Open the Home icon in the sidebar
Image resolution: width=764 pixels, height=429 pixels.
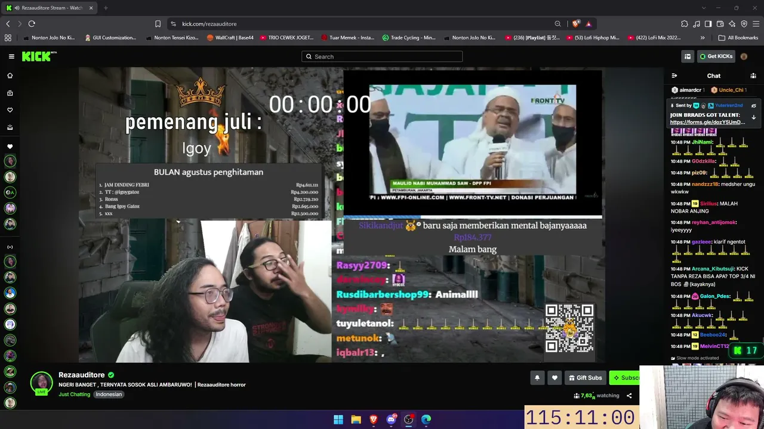10,76
